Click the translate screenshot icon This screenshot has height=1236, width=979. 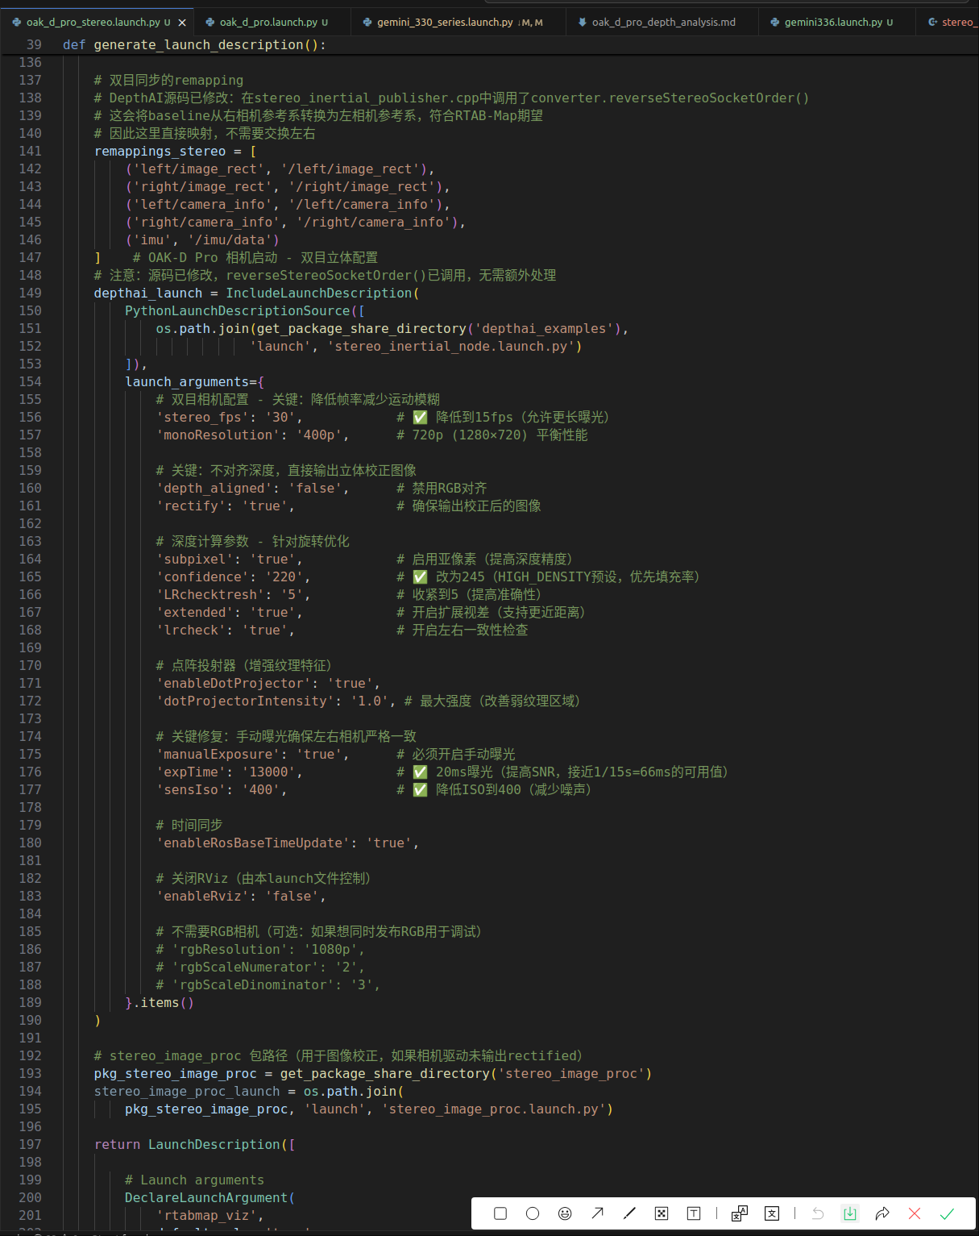[740, 1213]
